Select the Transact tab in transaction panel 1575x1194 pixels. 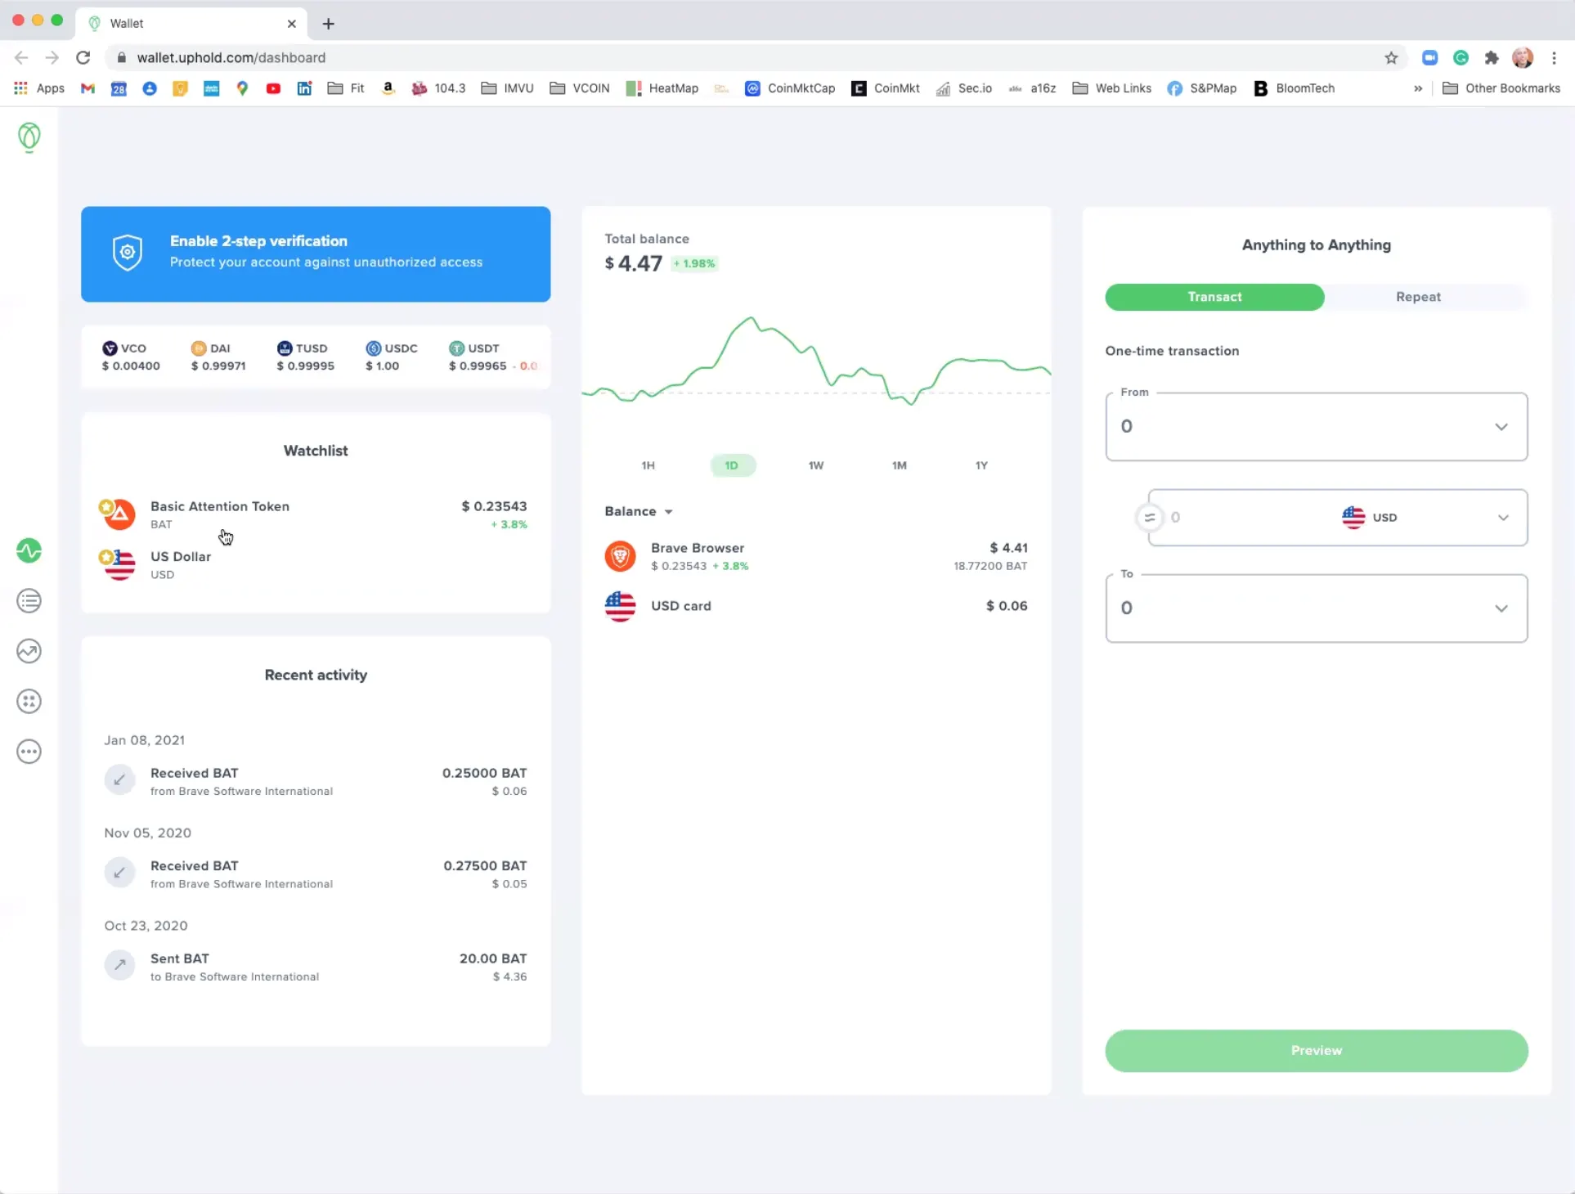1214,296
